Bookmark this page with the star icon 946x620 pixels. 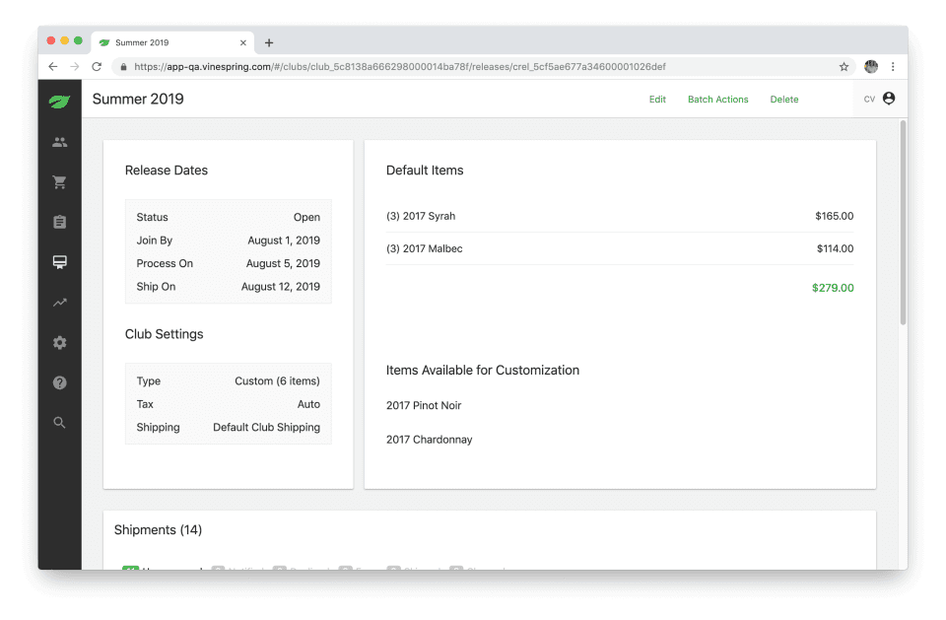point(844,67)
